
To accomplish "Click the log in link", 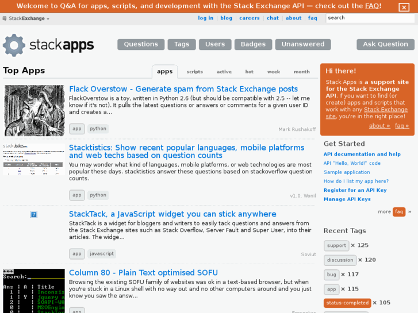I will 205,18.
